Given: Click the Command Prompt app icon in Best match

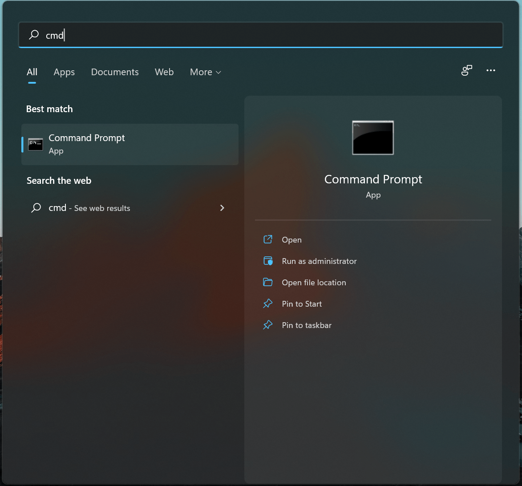Looking at the screenshot, I should pyautogui.click(x=35, y=144).
